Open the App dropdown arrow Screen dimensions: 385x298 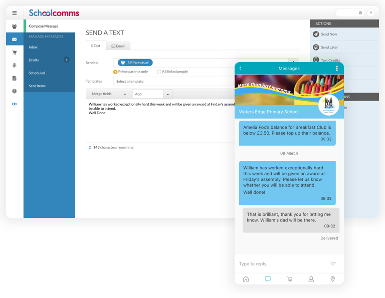tap(168, 94)
